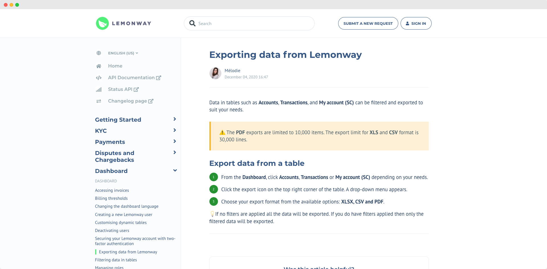
Task: Open the Billing thresholds article
Action: 111,198
